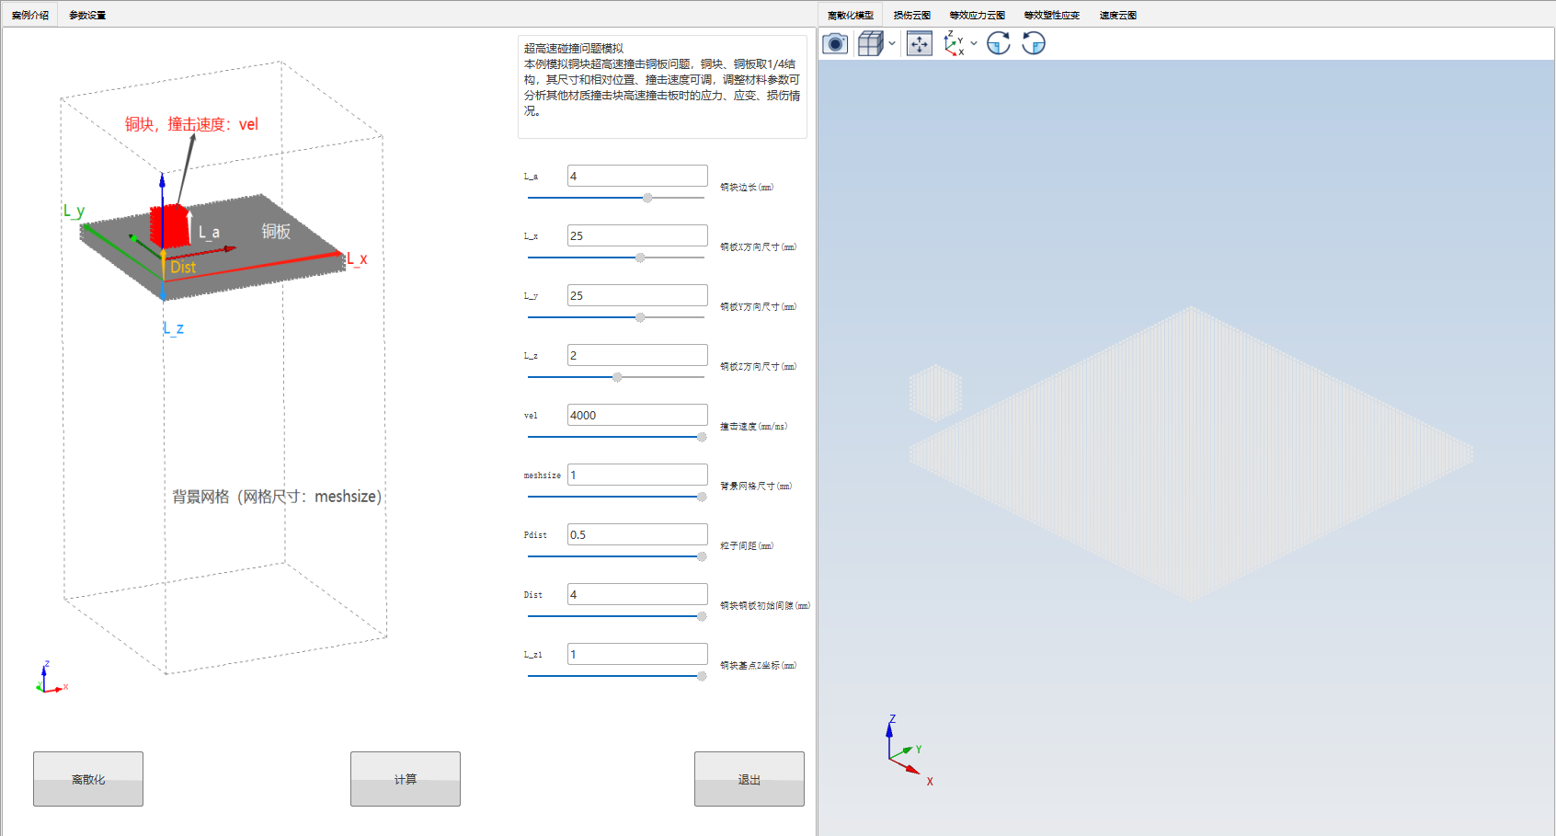Click the L_x slider handle

coord(640,258)
